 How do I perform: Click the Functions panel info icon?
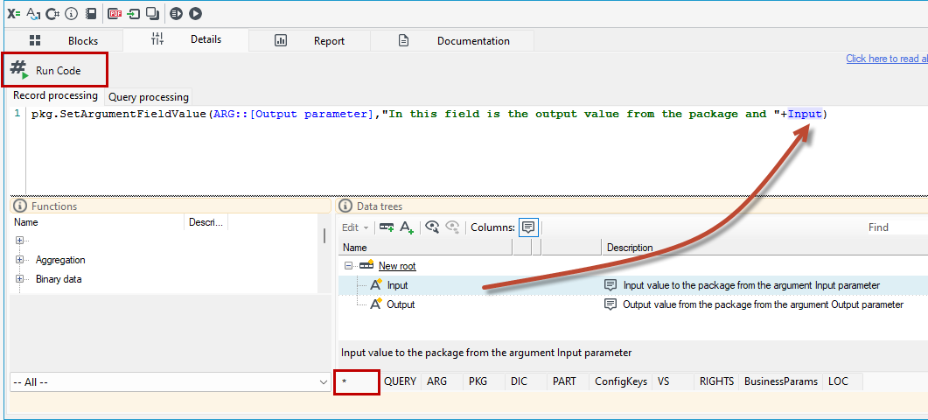[x=20, y=206]
